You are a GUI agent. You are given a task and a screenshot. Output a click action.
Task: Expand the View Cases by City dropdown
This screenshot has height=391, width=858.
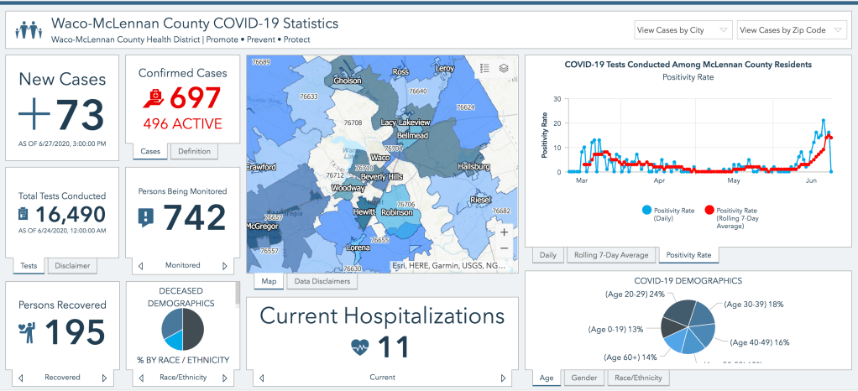point(683,30)
